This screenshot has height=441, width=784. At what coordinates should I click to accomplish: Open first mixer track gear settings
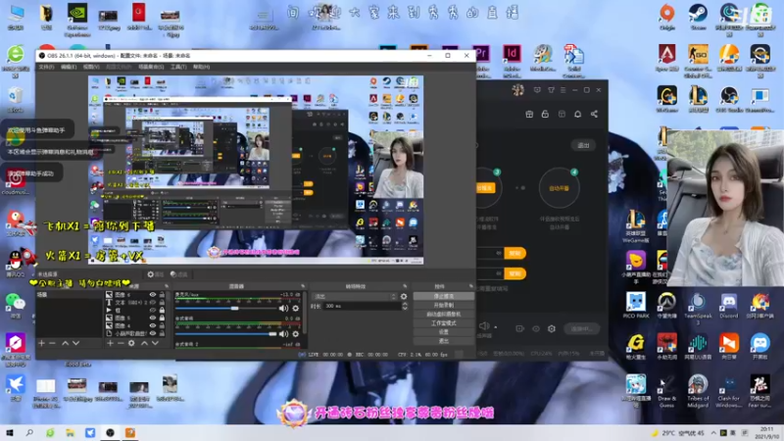tap(296, 309)
